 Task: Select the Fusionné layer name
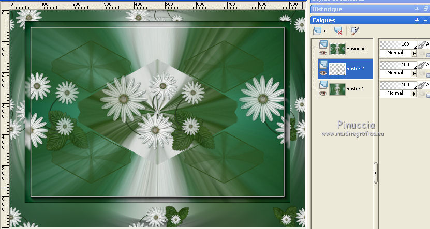[x=356, y=49]
